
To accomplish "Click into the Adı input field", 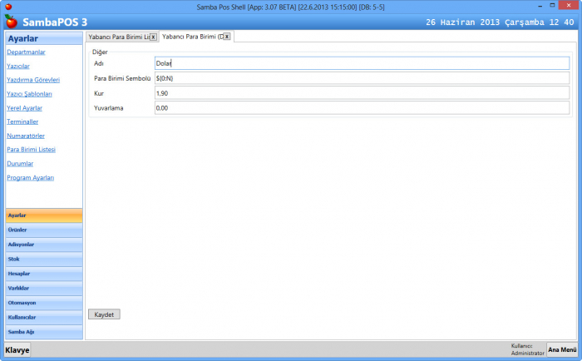I will (x=361, y=63).
